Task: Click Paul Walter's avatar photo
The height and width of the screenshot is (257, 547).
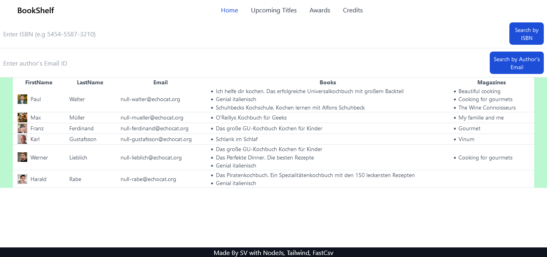Action: point(22,99)
